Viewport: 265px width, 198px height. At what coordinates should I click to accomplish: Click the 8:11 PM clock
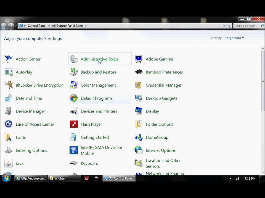[x=250, y=178]
